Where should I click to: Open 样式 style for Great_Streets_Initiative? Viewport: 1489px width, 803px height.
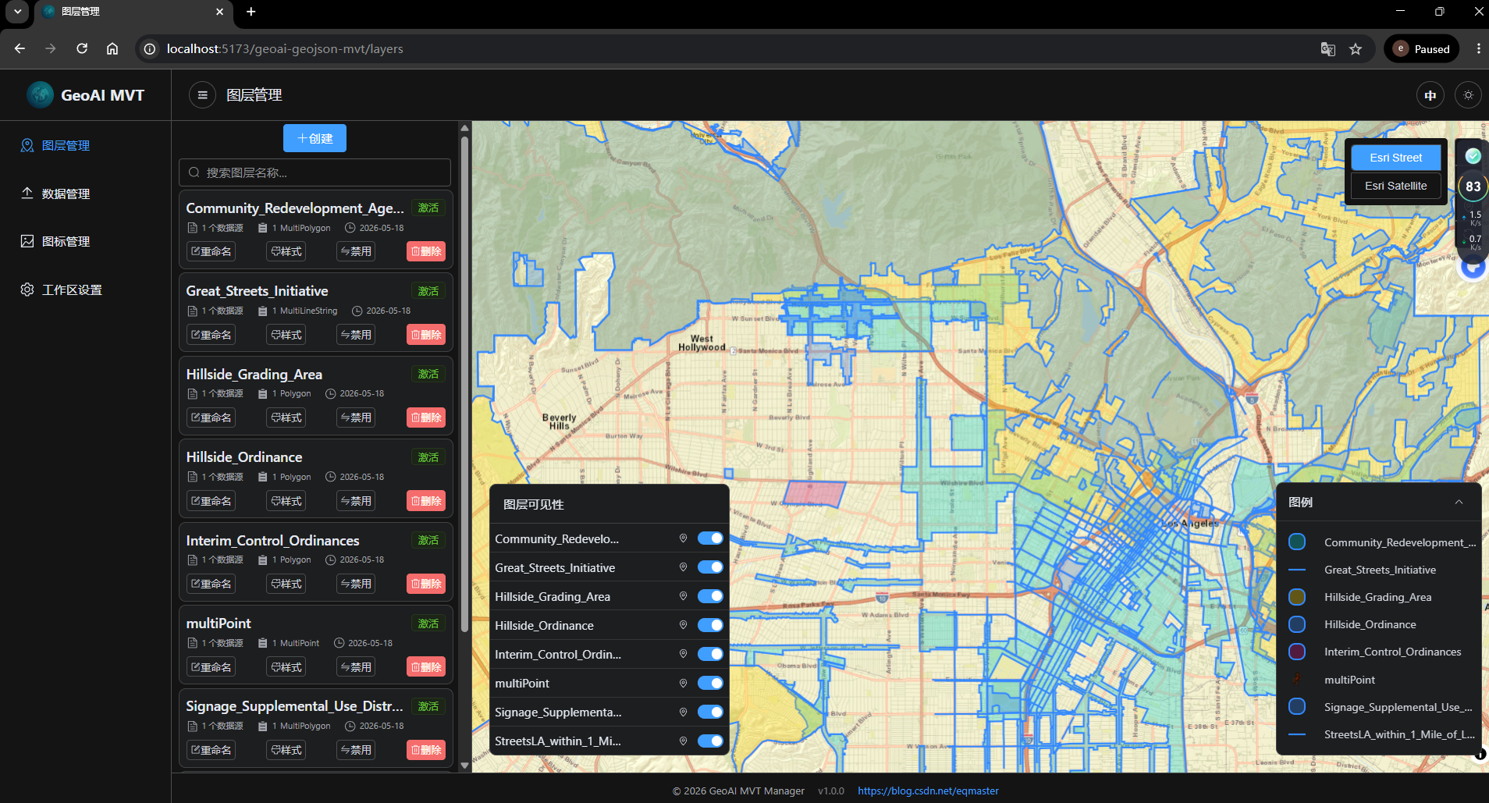click(286, 335)
